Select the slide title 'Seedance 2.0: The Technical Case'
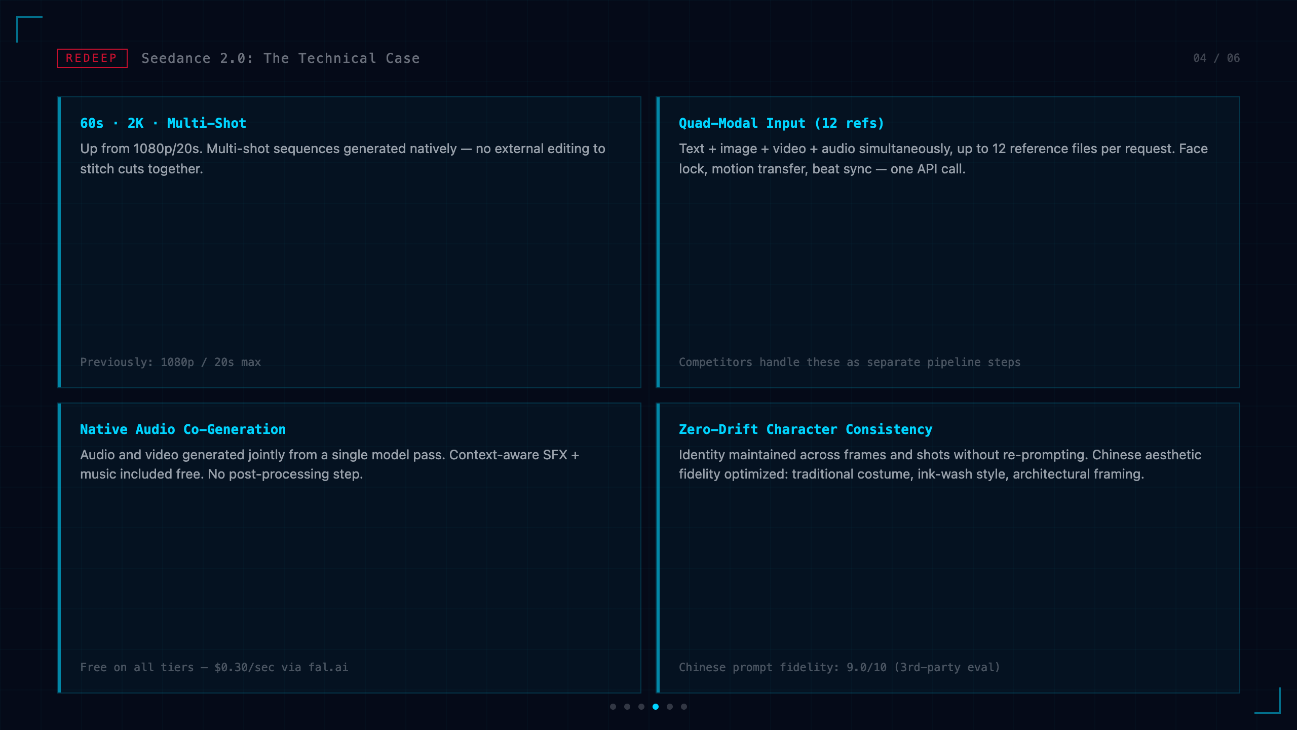1297x730 pixels. (280, 58)
